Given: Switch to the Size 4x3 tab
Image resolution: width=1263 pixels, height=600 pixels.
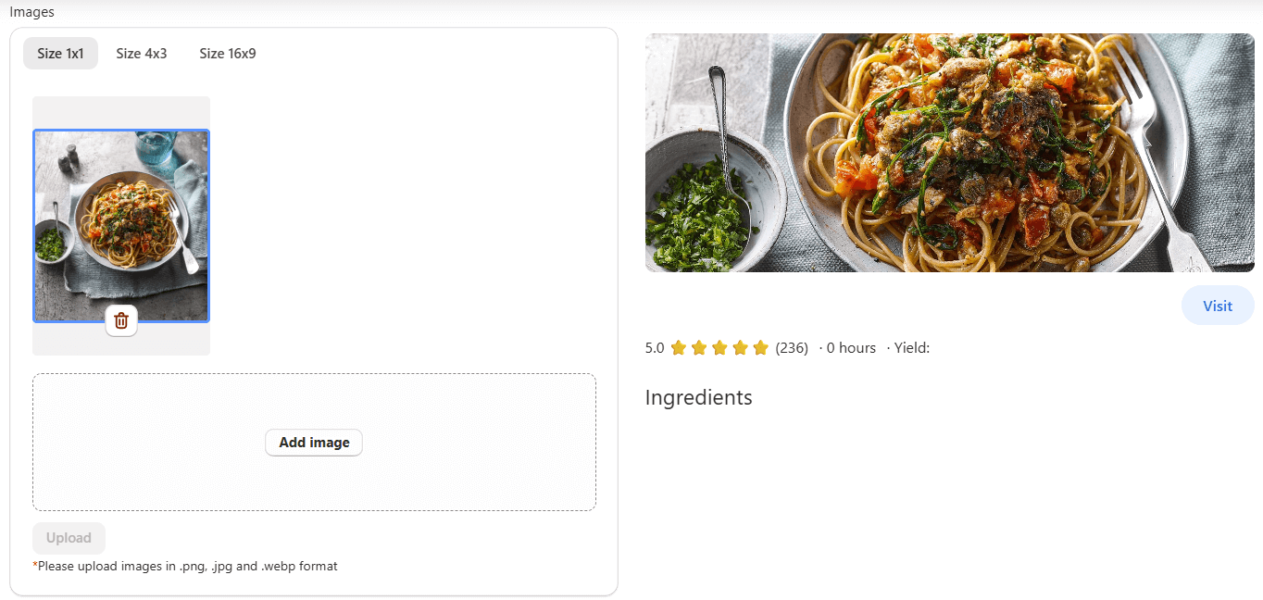Looking at the screenshot, I should [141, 53].
